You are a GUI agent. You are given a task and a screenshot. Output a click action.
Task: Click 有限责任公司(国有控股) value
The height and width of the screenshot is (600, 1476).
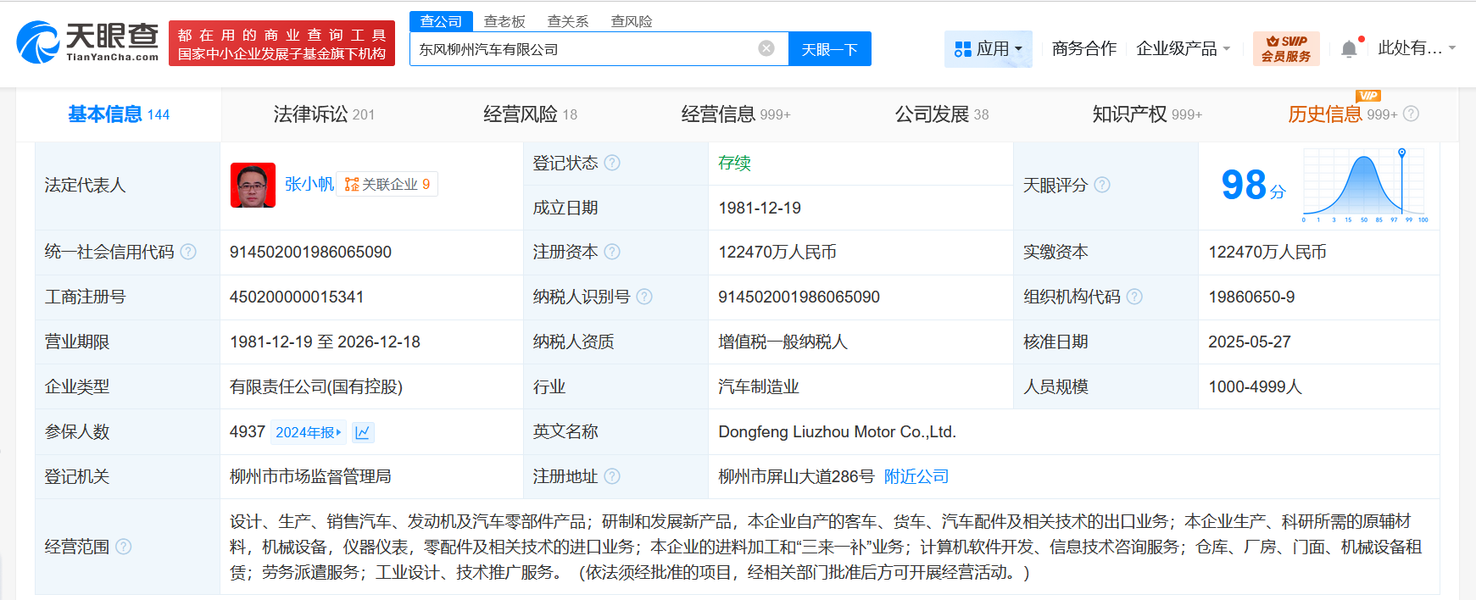[316, 386]
